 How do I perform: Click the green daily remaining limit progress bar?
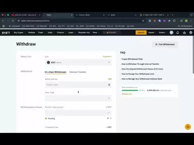pos(130,90)
